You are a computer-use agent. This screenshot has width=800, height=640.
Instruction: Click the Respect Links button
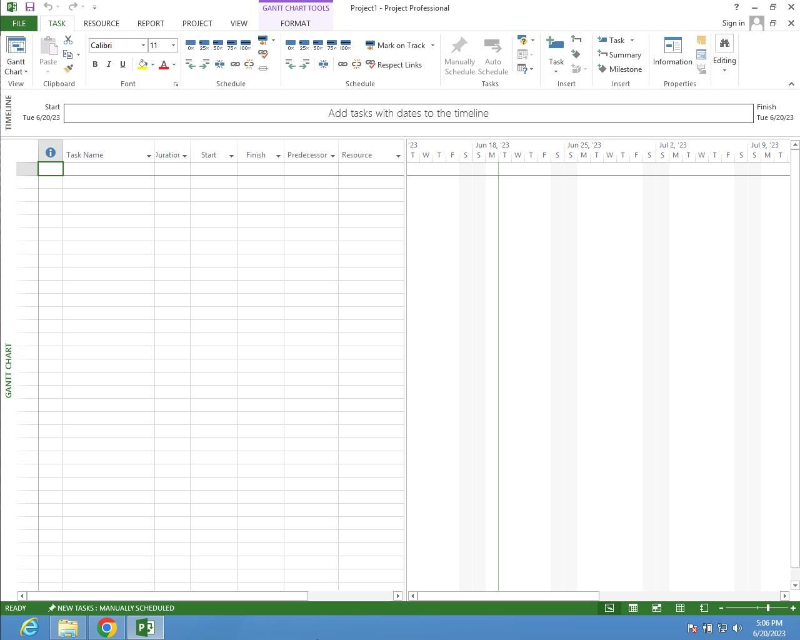394,65
